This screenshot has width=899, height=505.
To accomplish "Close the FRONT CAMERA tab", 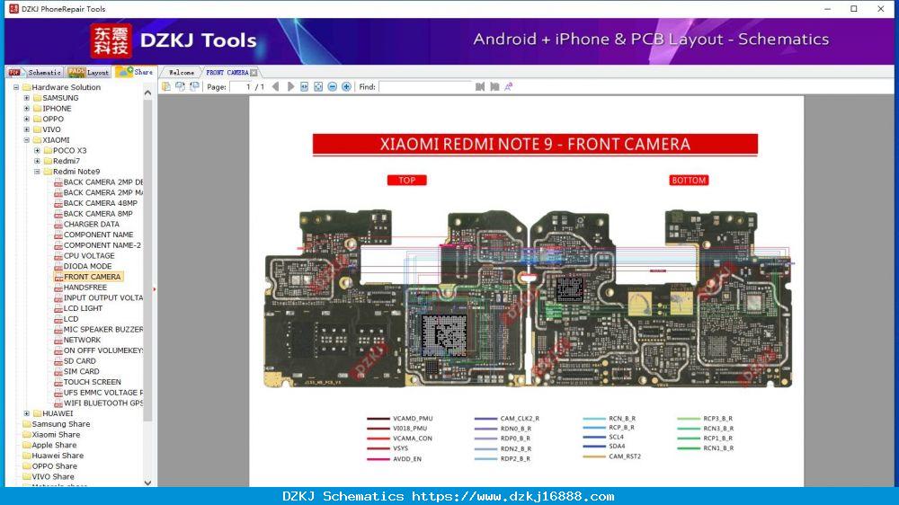I will (x=254, y=73).
